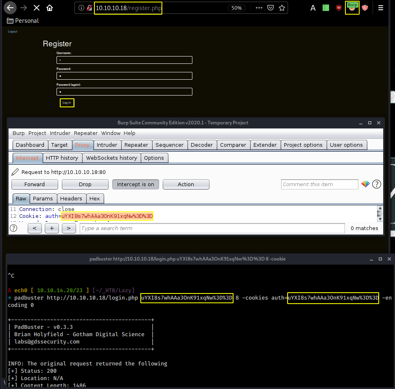Switch to Headers request view
Screen dimensions: 395x389
71,198
